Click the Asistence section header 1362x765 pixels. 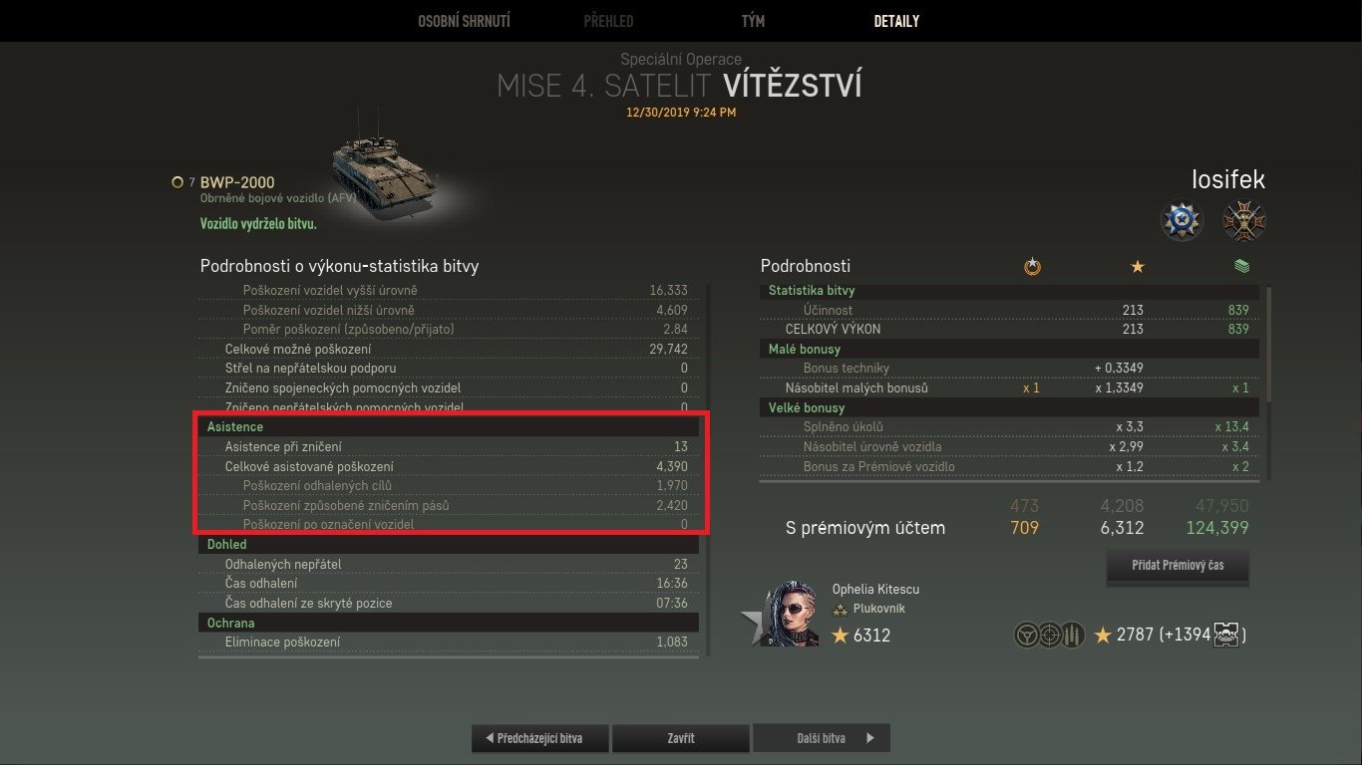(x=449, y=426)
